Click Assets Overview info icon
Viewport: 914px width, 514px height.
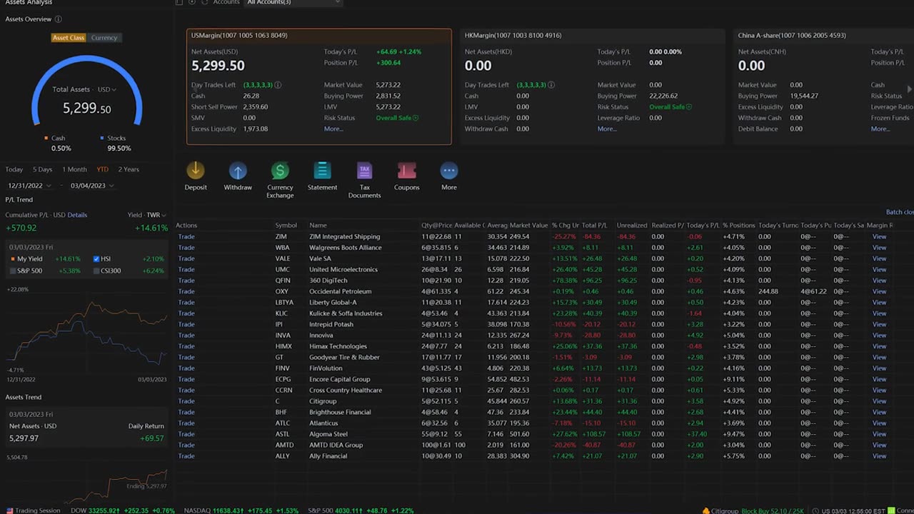pos(58,19)
